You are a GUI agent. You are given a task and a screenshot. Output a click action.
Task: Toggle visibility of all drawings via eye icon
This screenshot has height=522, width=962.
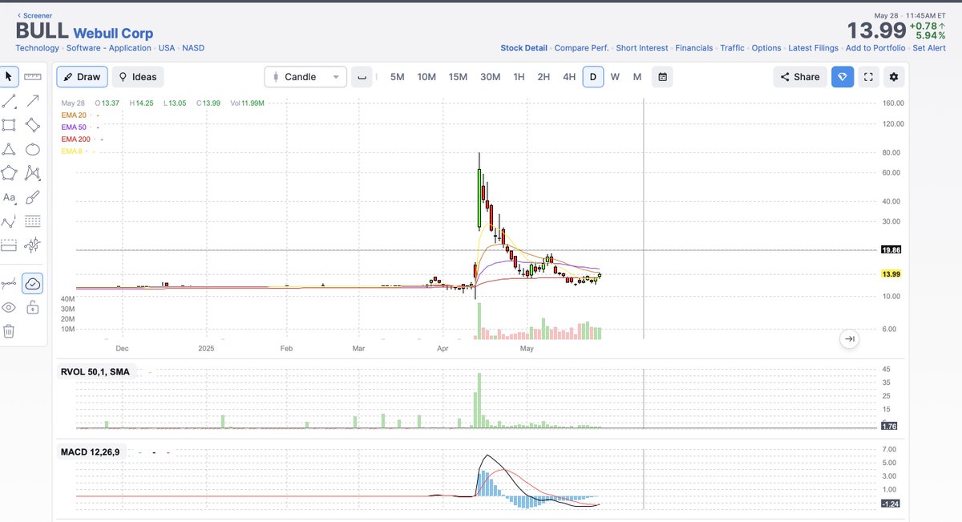[x=10, y=307]
